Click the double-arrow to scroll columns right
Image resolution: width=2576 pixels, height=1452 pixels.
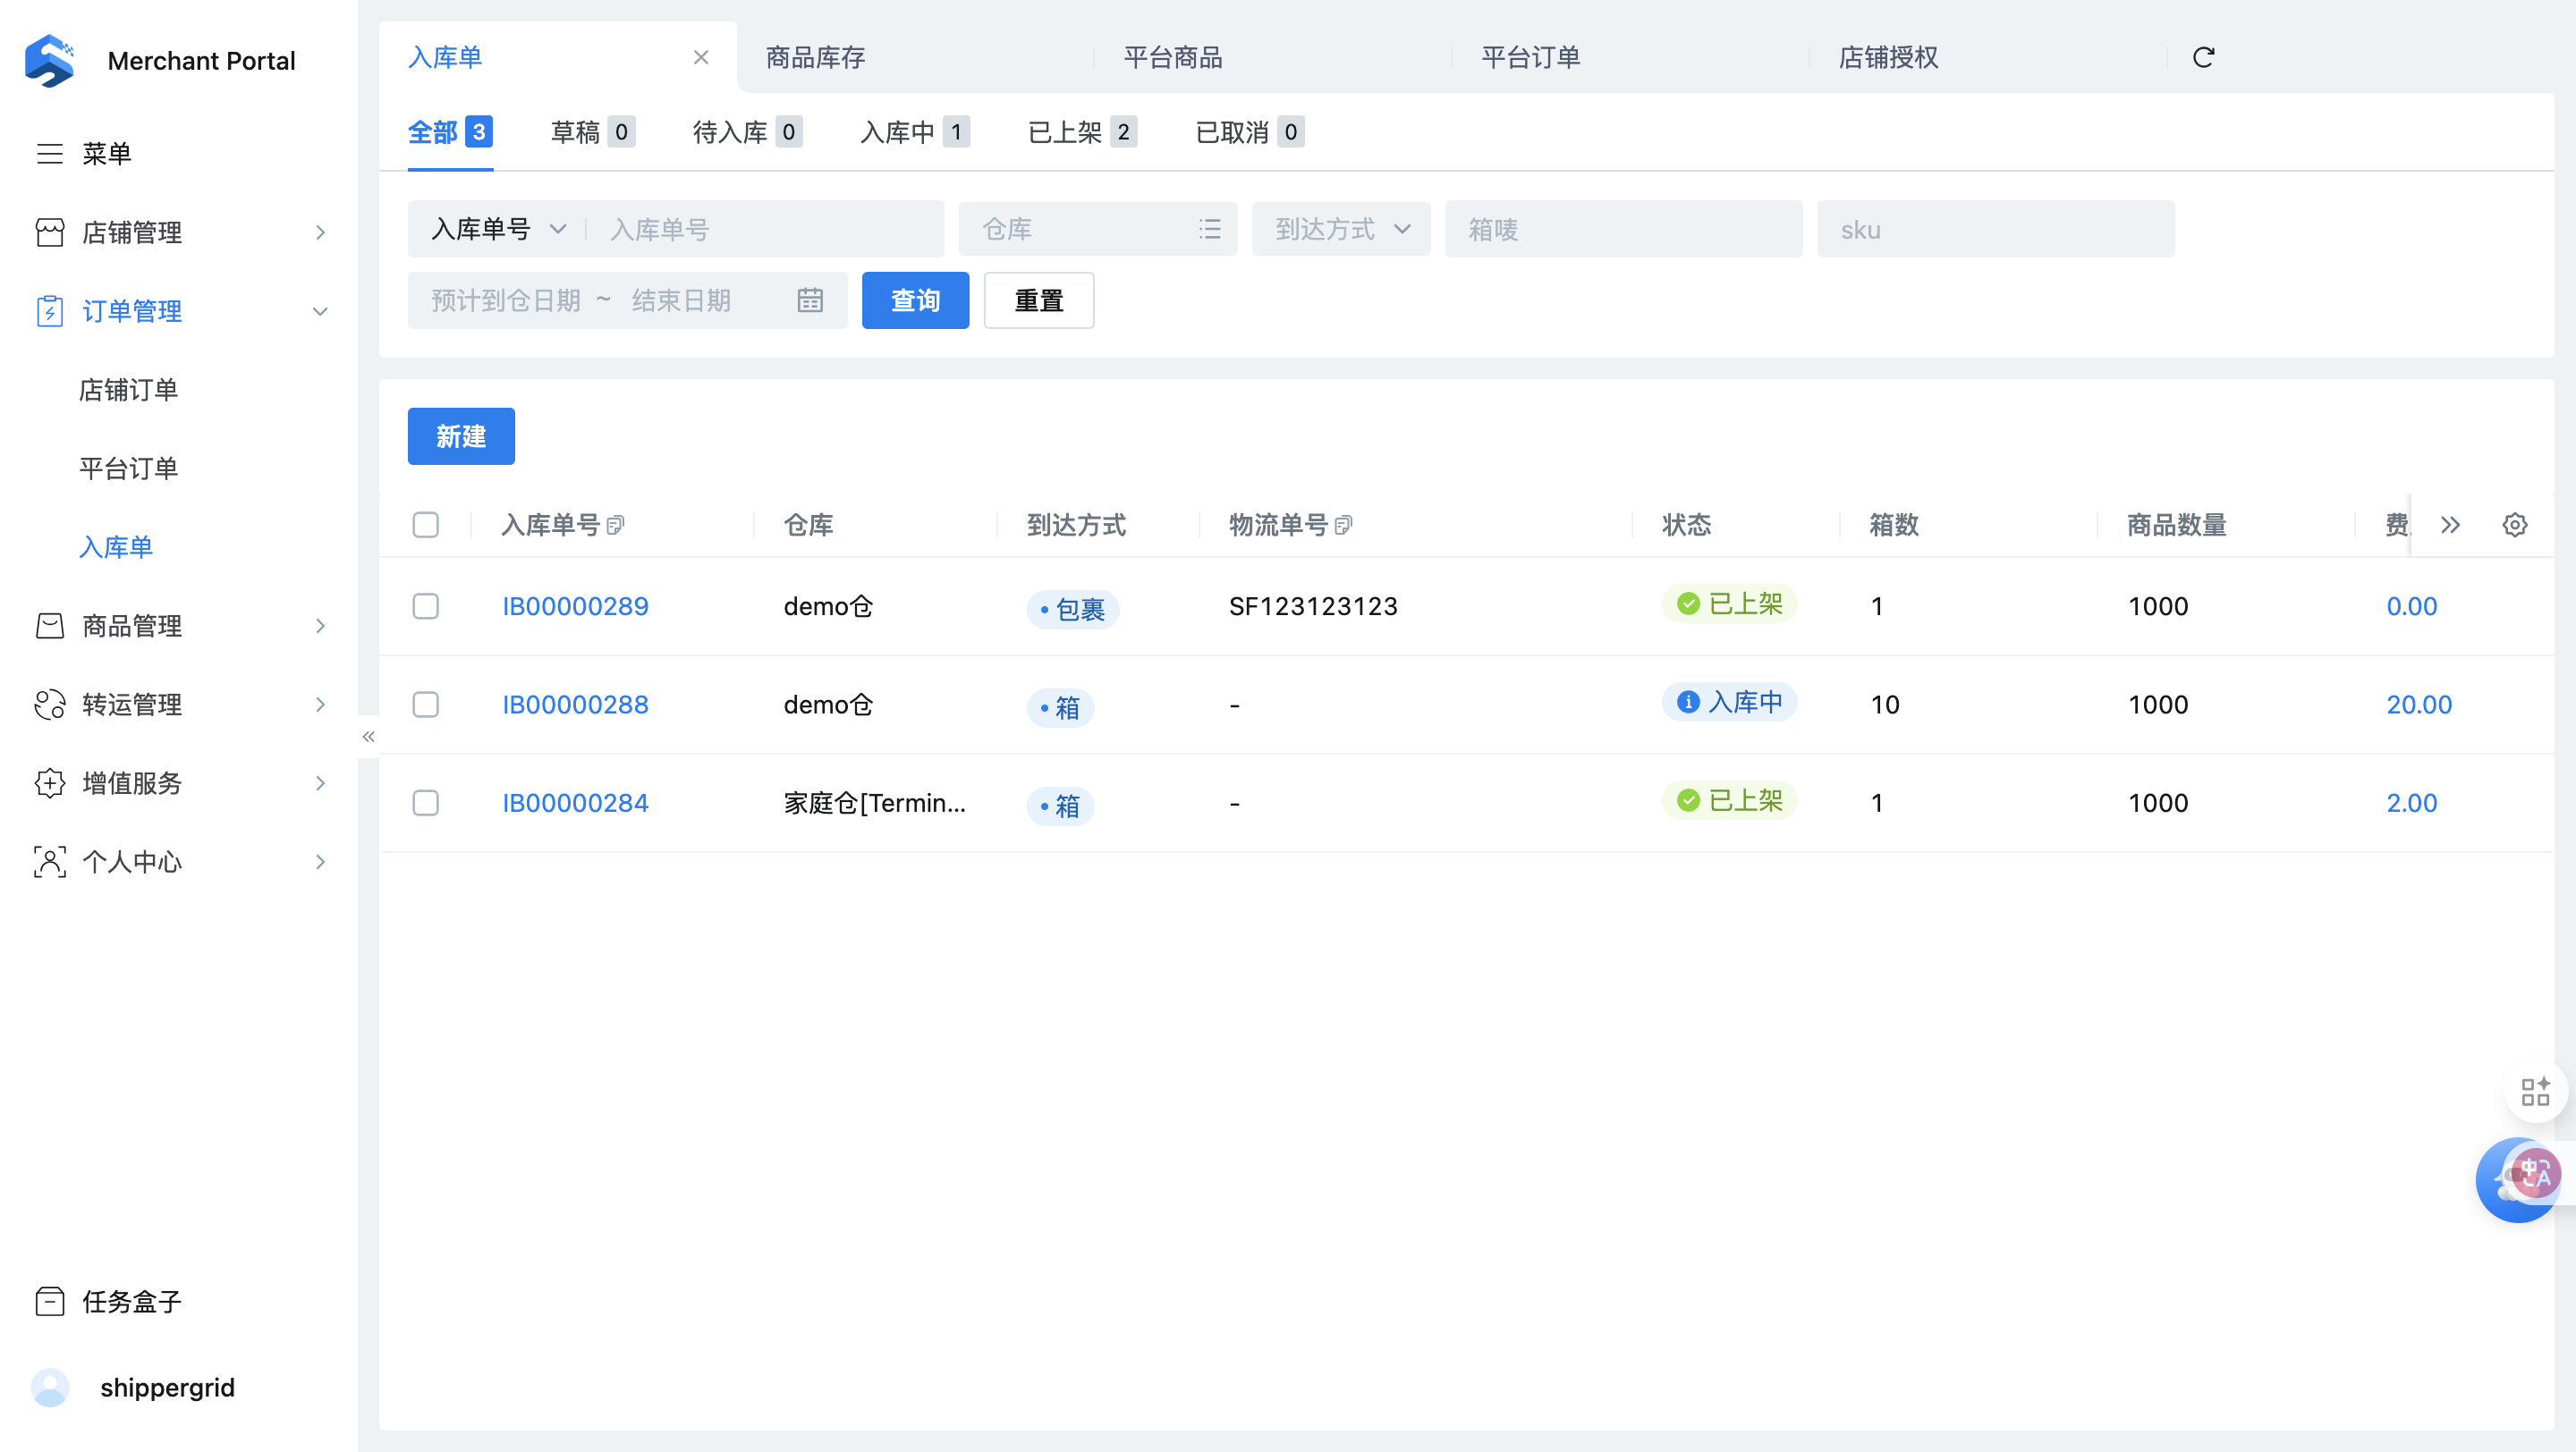(2449, 525)
